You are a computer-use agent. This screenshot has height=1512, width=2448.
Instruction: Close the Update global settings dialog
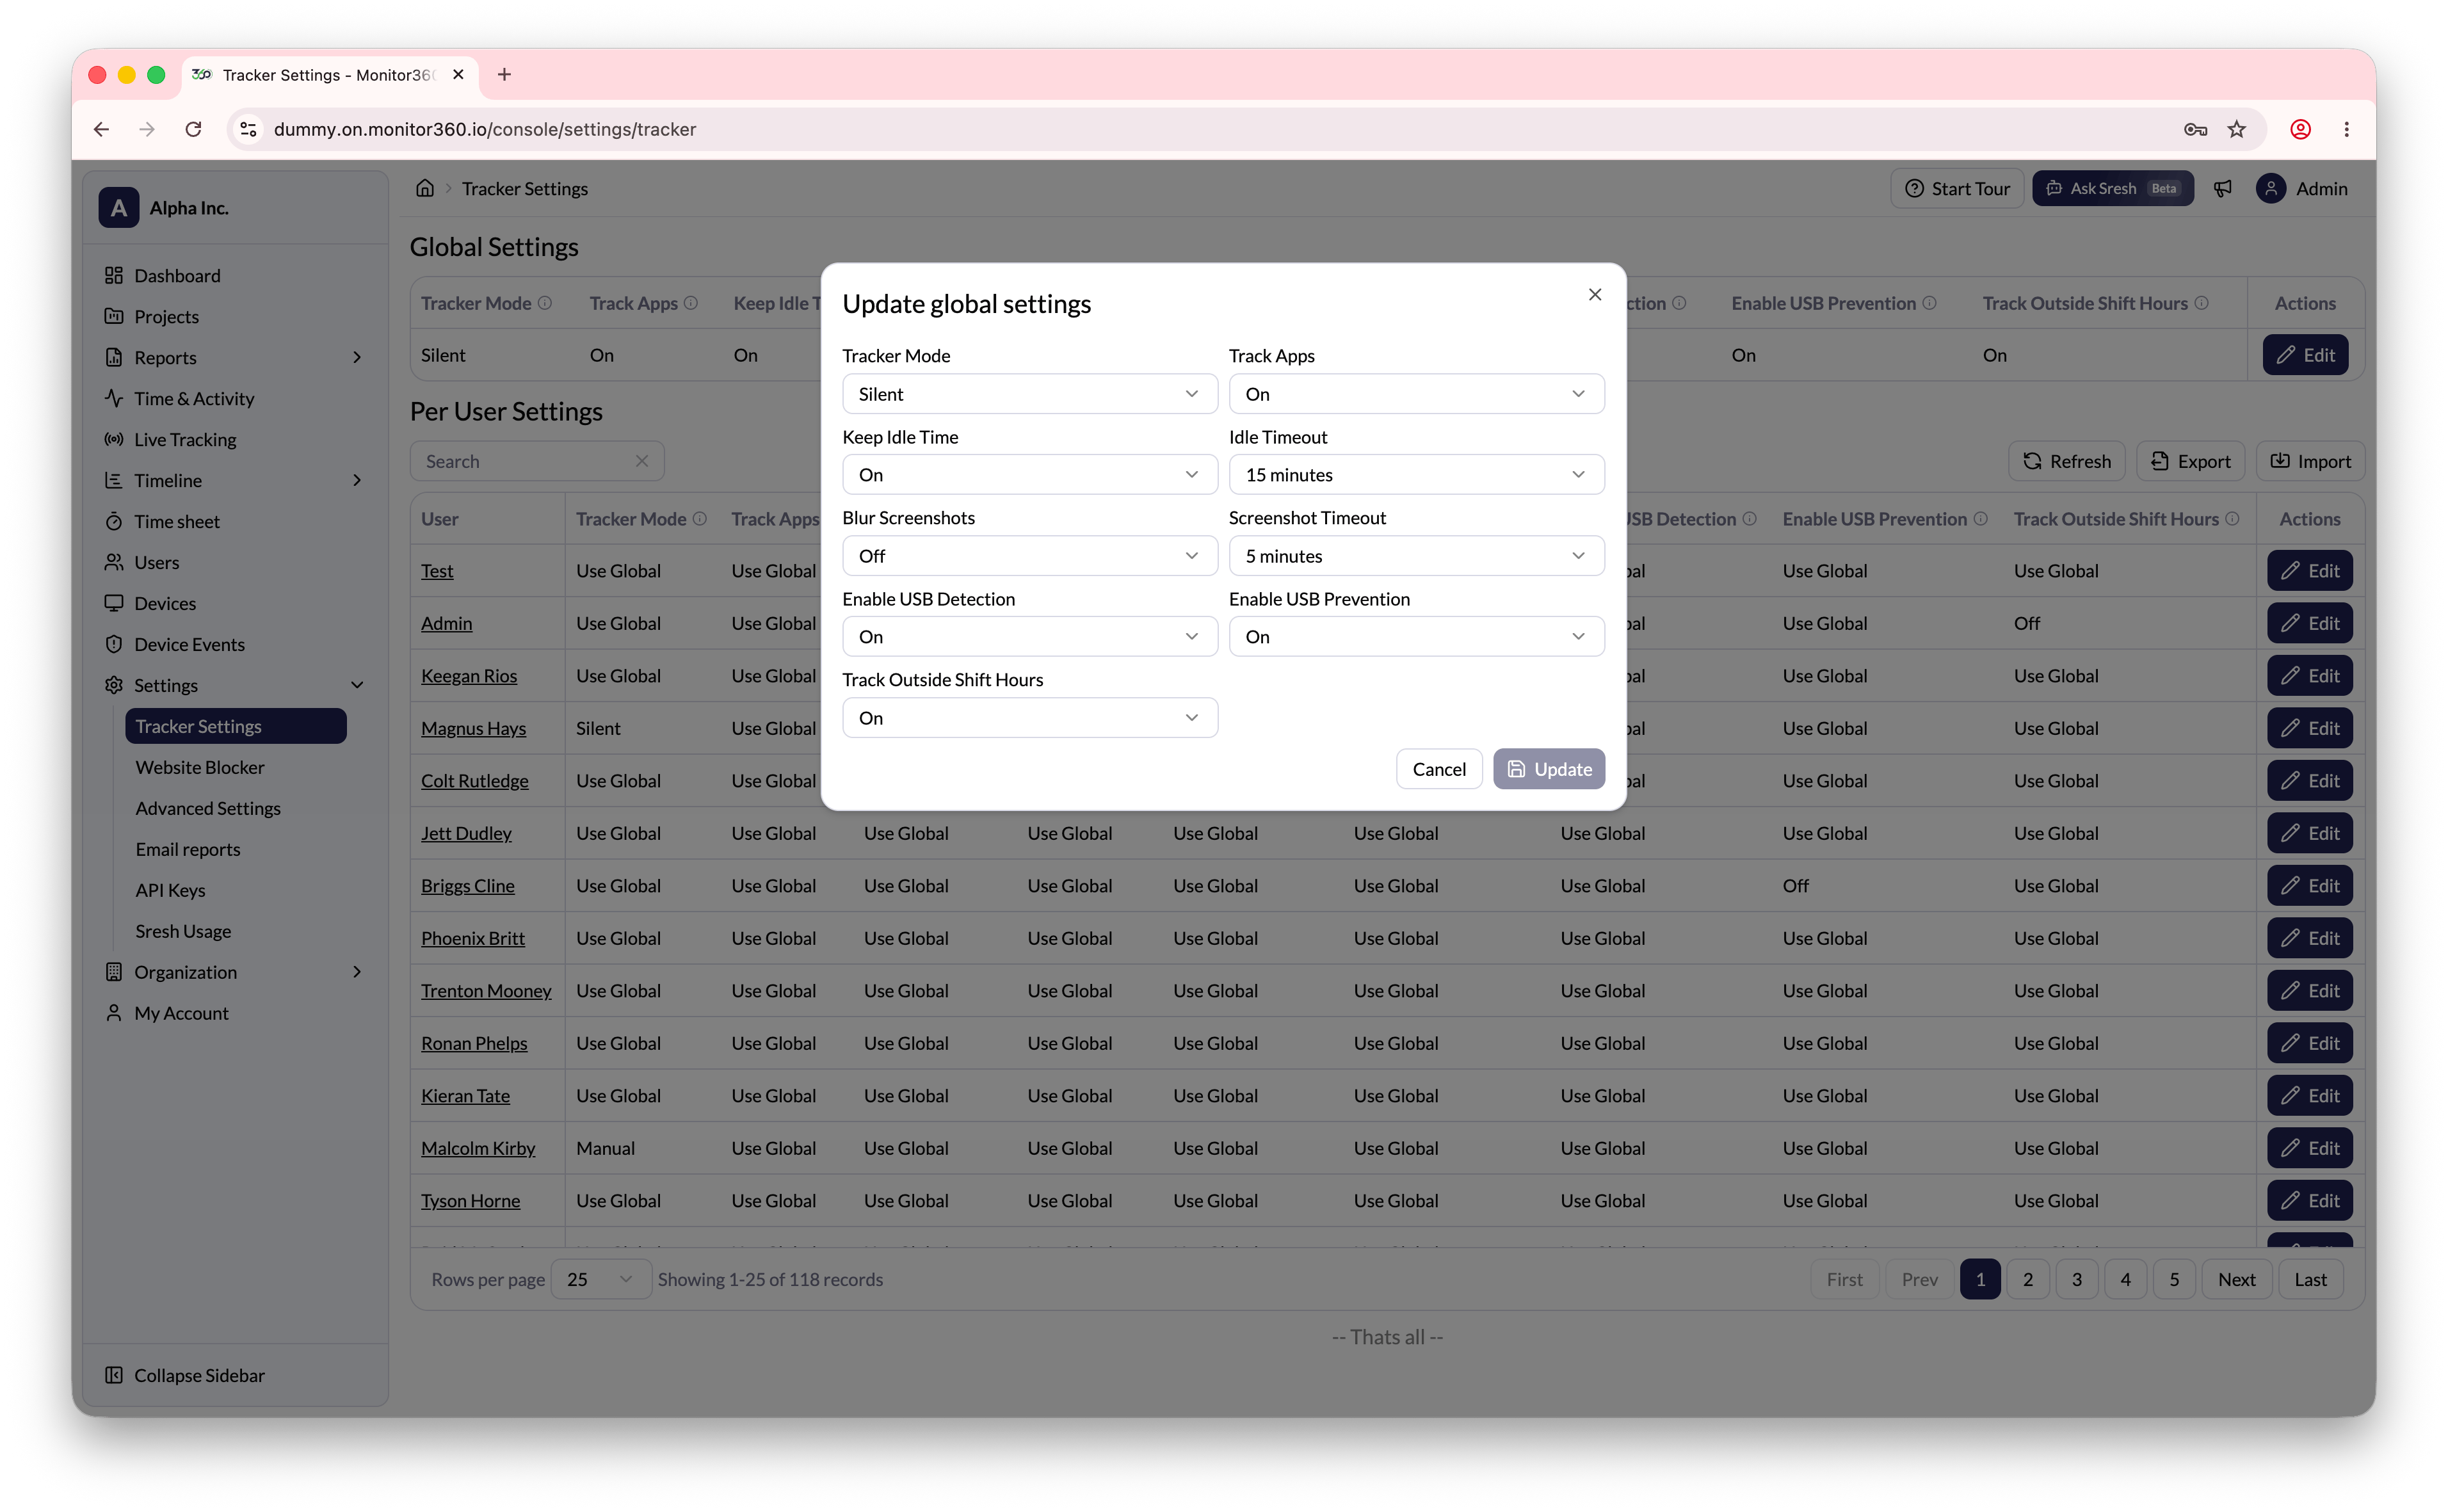pos(1594,294)
